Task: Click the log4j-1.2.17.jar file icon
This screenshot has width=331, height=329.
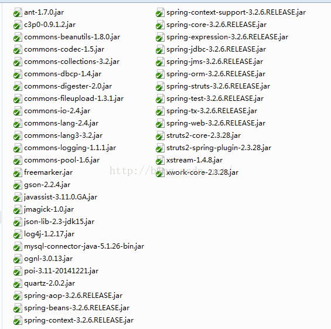Action: 18,234
